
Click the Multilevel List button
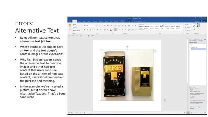point(123,26)
